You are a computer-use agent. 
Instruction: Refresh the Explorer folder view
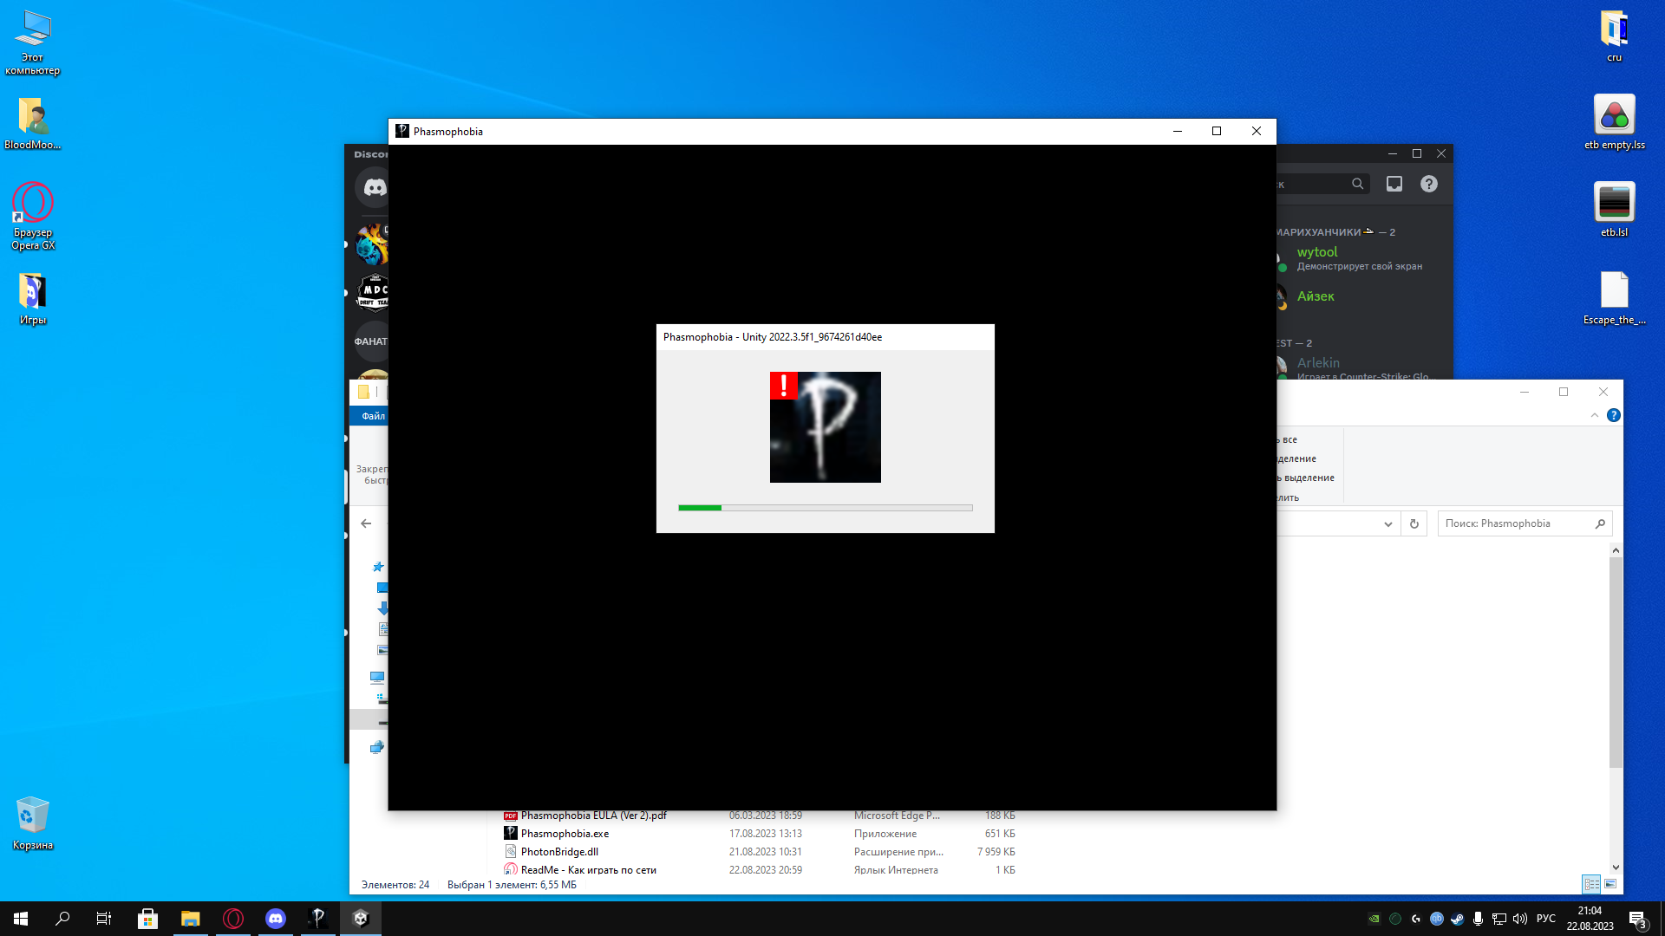[x=1414, y=523]
